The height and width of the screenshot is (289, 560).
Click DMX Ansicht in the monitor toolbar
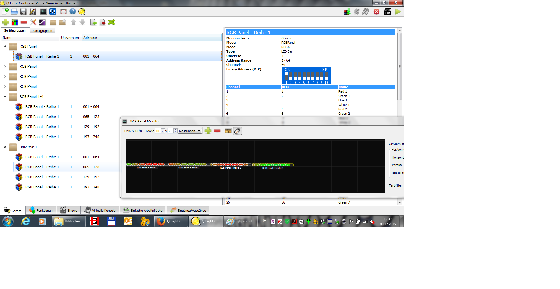point(133,131)
